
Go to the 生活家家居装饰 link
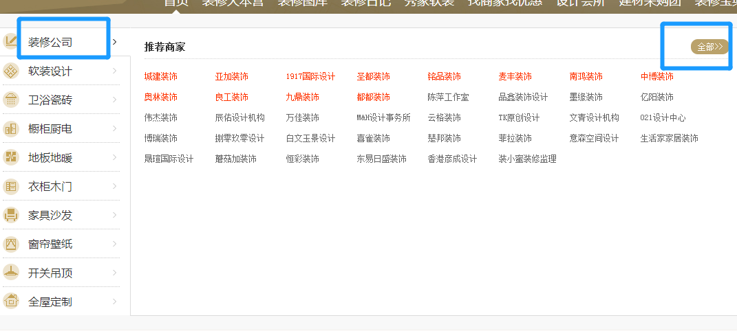[x=670, y=138]
